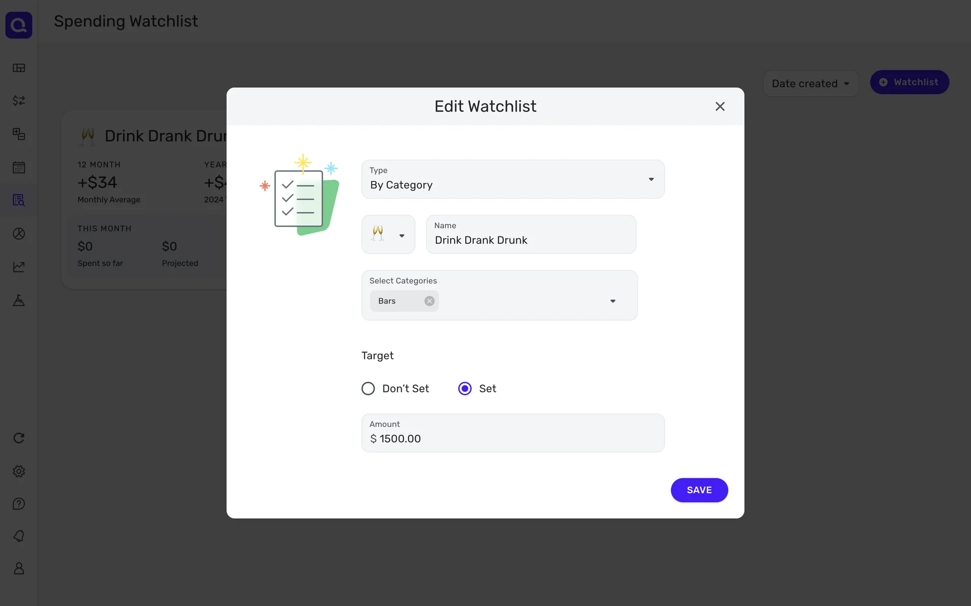971x606 pixels.
Task: Click the Name input field
Action: 531,240
